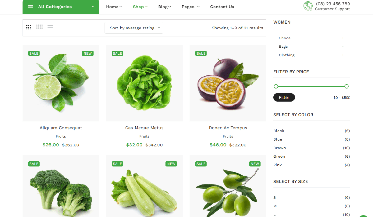Screen dimensions: 373x217
Task: Apply the price Filter button
Action: pos(284,97)
